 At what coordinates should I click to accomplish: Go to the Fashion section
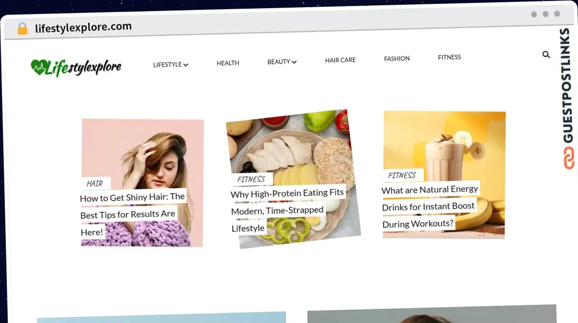397,58
